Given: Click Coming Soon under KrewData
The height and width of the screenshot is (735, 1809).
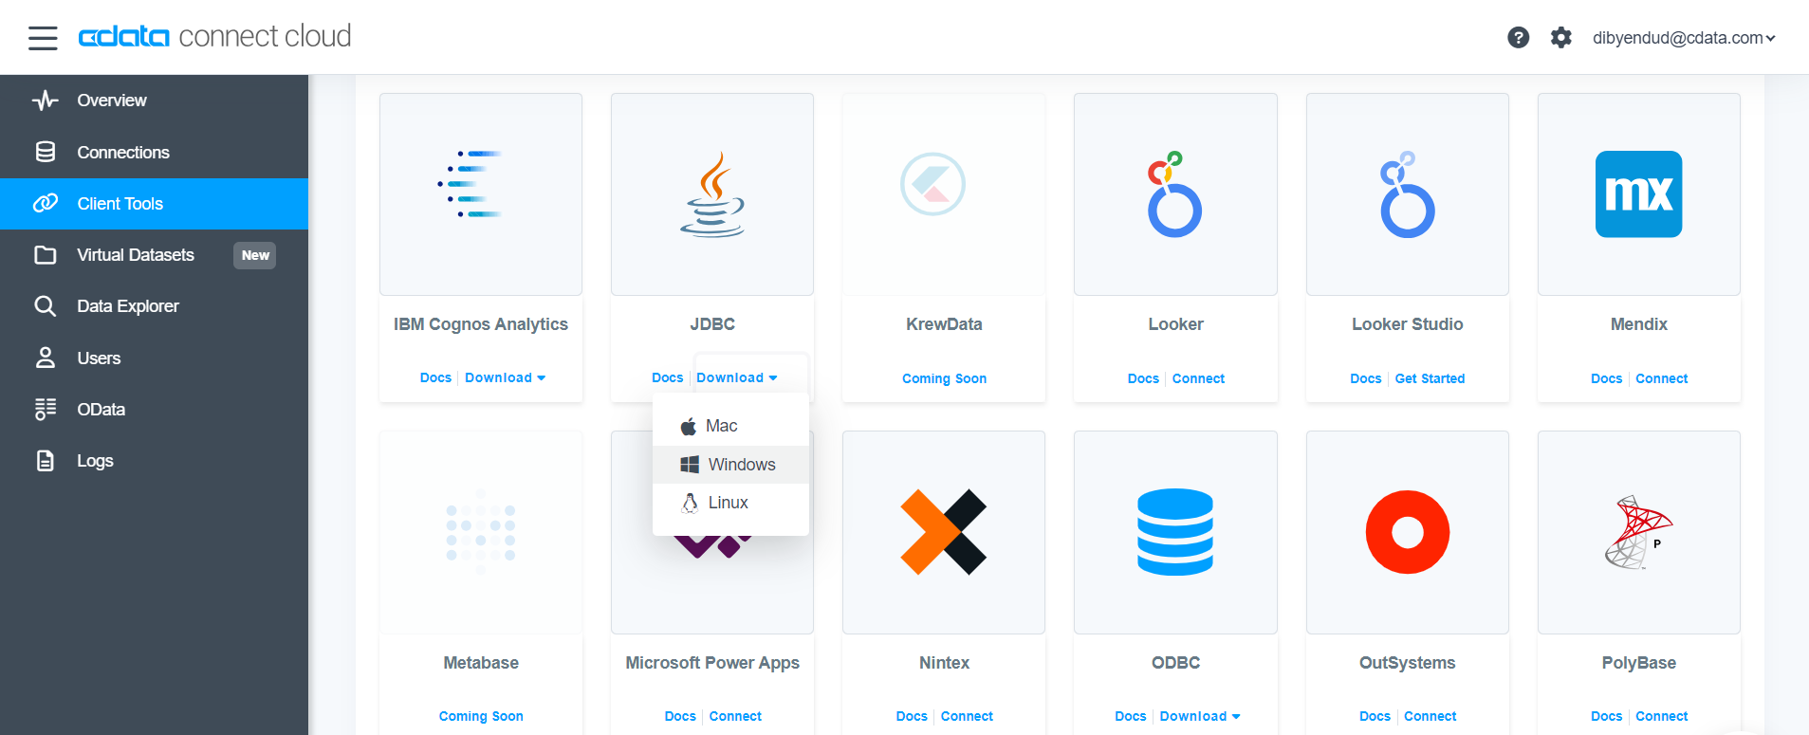Looking at the screenshot, I should 944,378.
